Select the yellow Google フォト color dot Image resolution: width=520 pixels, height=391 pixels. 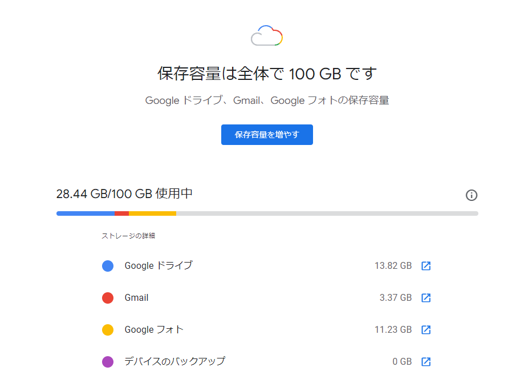click(108, 329)
